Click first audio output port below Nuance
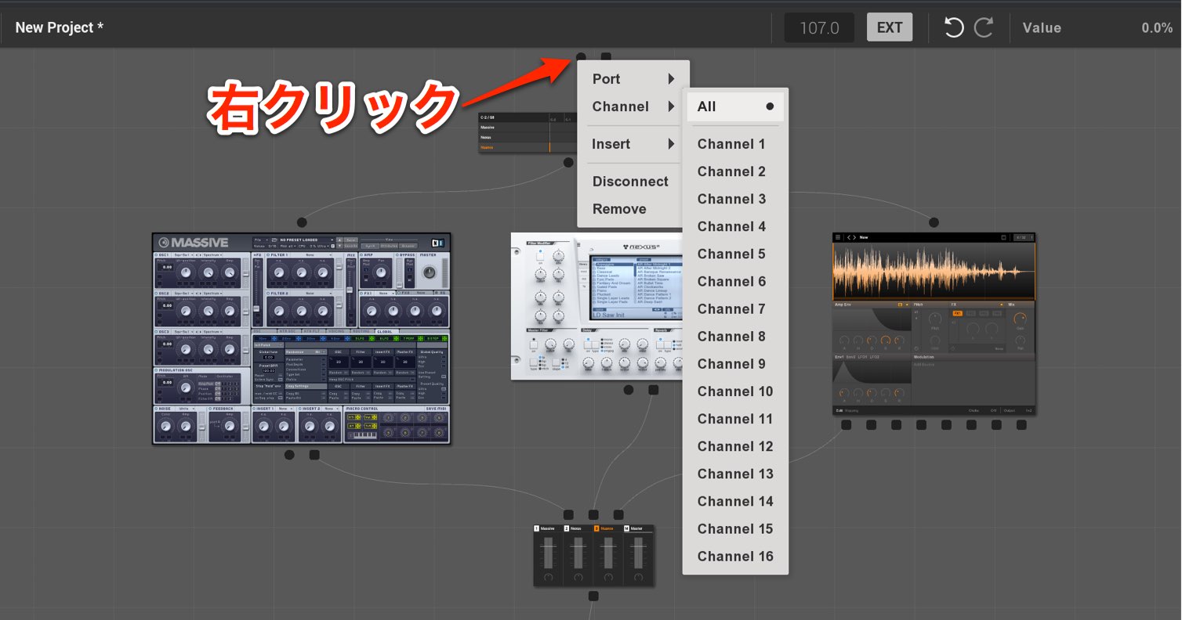The image size is (1182, 620). tap(846, 425)
